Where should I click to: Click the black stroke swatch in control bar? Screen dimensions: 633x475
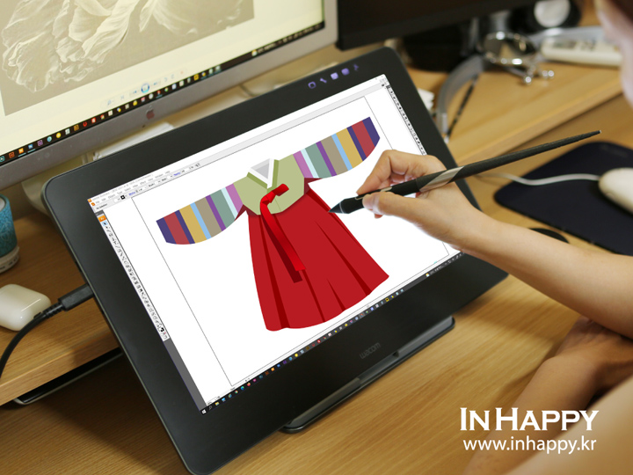[x=123, y=197]
